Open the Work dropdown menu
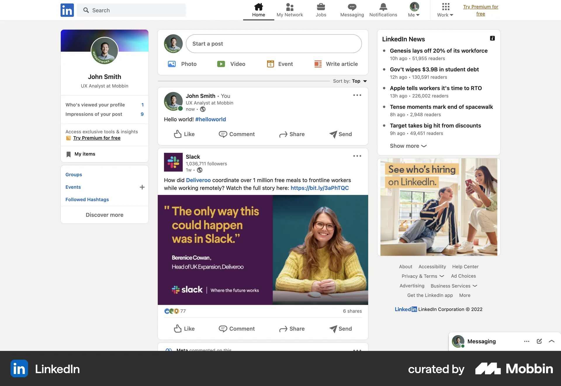 coord(445,10)
